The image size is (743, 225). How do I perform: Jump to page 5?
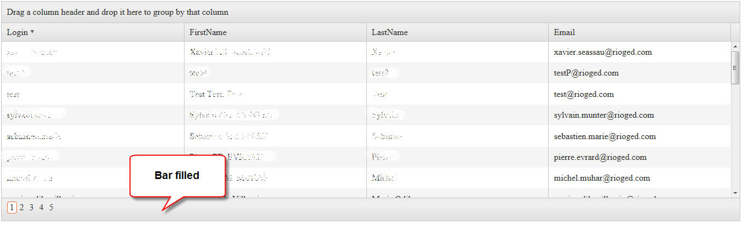tap(51, 207)
